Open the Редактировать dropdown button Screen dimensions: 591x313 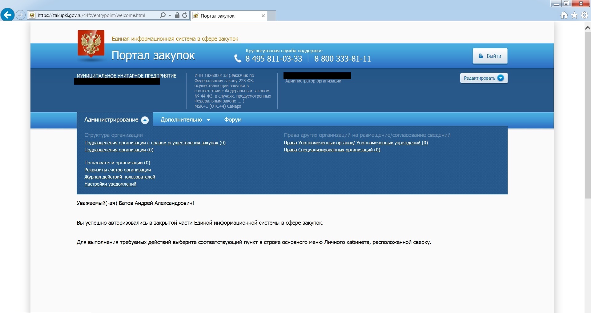(x=484, y=78)
